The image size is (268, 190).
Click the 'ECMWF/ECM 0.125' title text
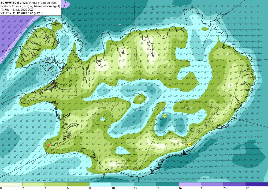coord(14,3)
